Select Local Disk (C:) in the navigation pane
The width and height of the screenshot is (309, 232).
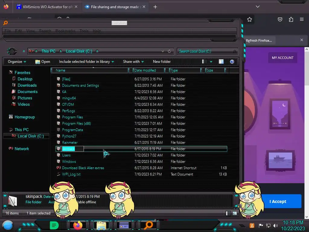tap(30, 136)
